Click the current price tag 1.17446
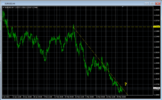The width and height of the screenshot is (162, 100). pos(157,88)
